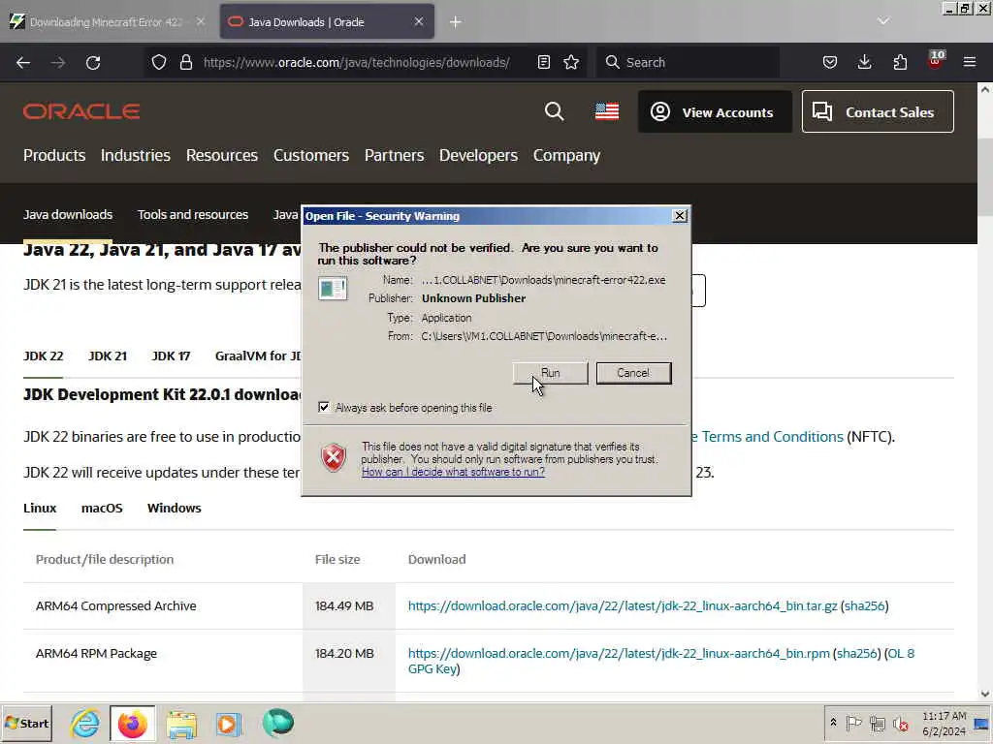This screenshot has width=993, height=744.
Task: Download jdk-22_linux-aarch64_bin.rpm link
Action: tap(619, 653)
